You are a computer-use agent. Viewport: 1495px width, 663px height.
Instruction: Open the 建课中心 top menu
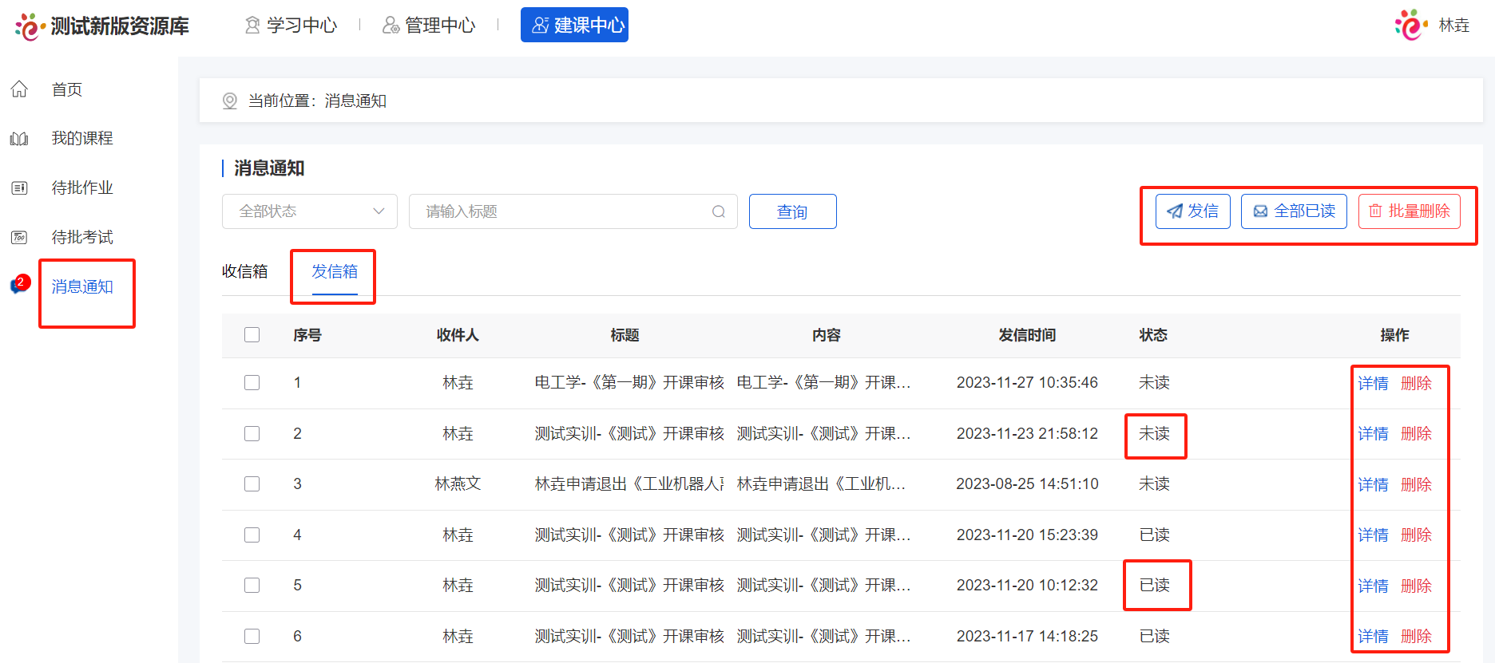pos(574,25)
